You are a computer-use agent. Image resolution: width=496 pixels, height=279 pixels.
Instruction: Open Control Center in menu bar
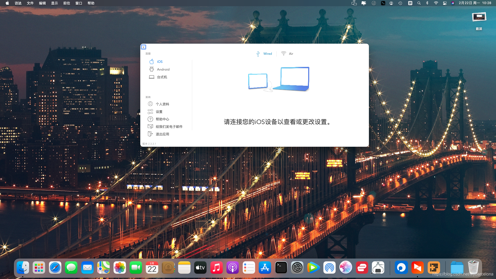(445, 3)
